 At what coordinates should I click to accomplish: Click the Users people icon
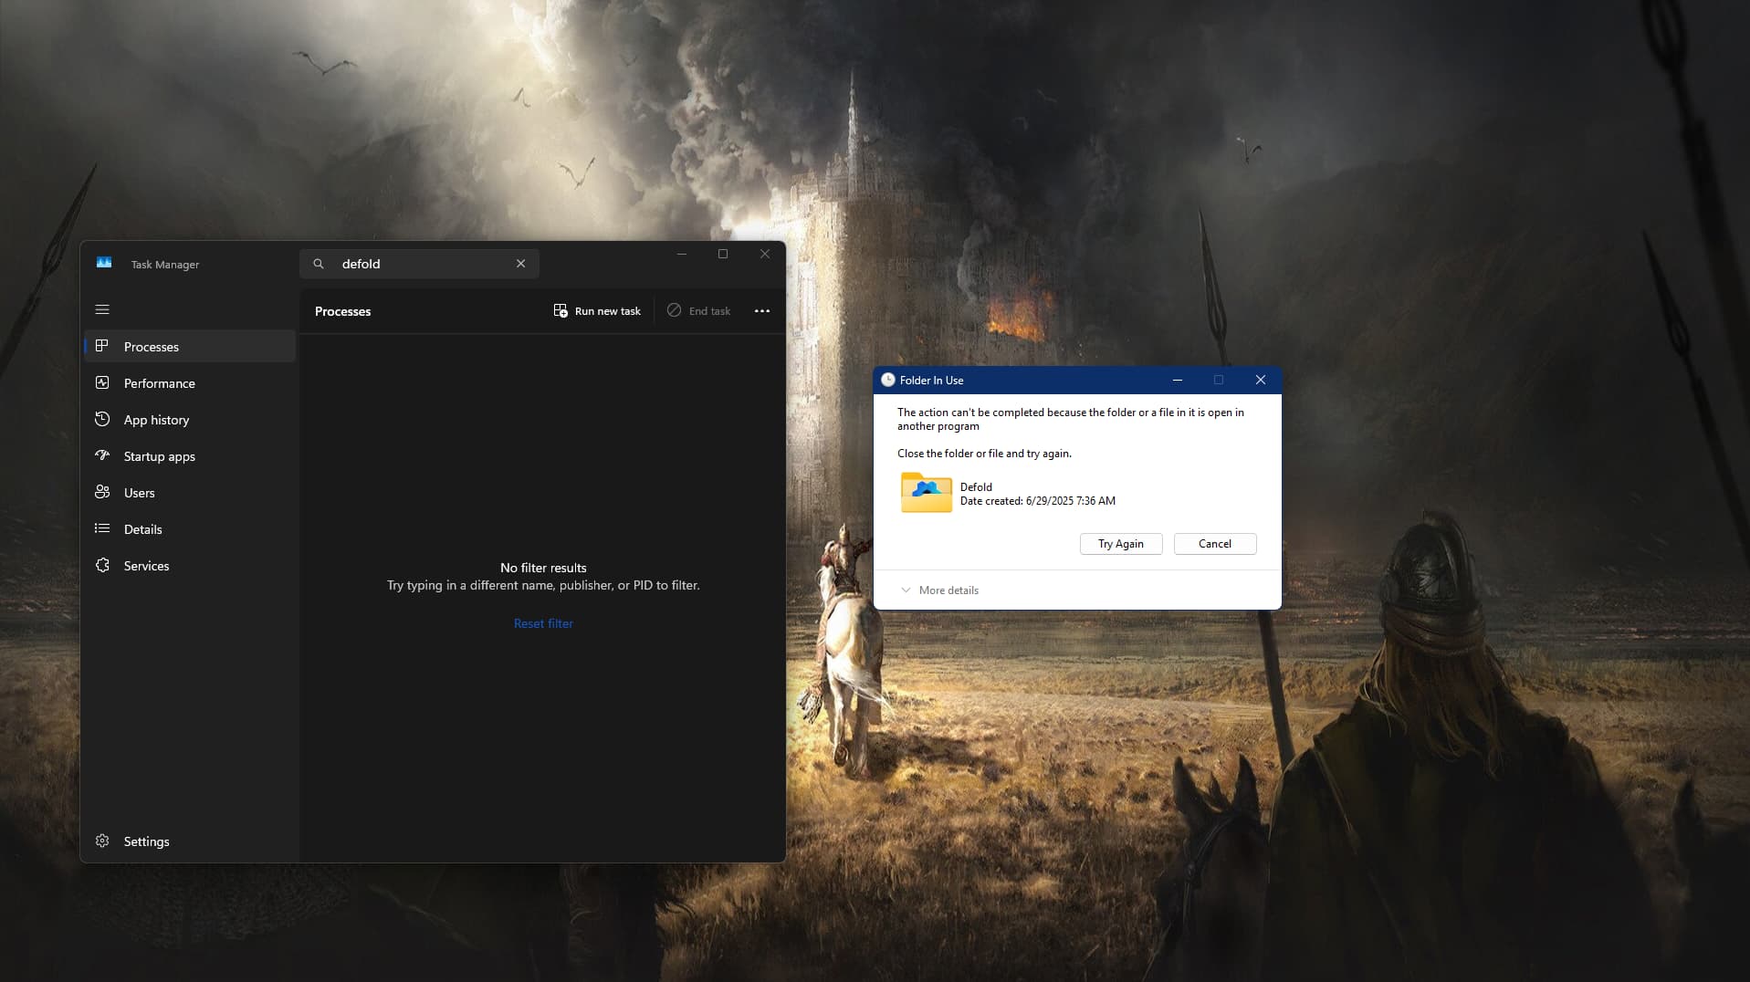(102, 492)
